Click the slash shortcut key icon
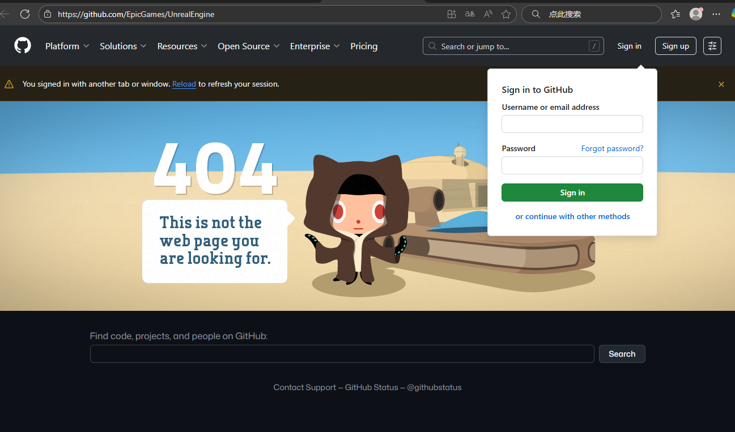Image resolution: width=735 pixels, height=432 pixels. 594,46
